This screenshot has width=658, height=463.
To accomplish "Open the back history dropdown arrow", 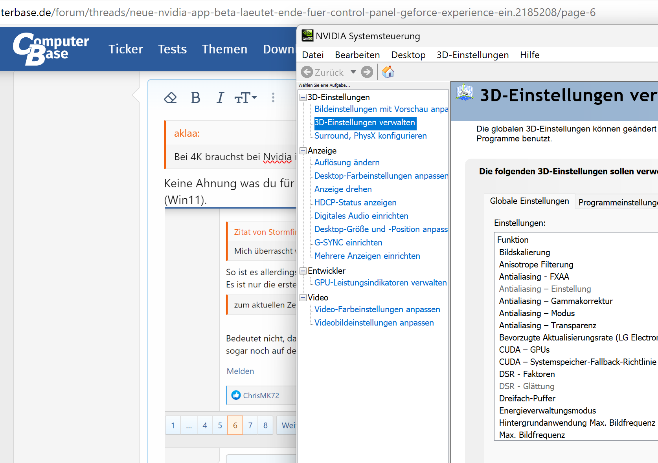I will (x=353, y=72).
